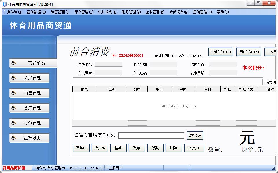Open the 会员报表(E) menu
Screen dimensions: 278x173
[x=179, y=12]
